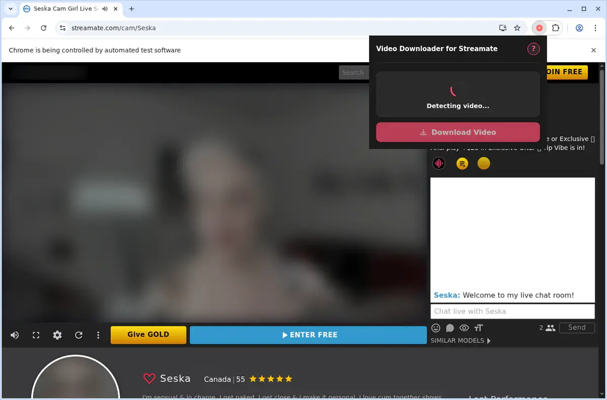Click the install app icon in the address bar

(x=502, y=28)
